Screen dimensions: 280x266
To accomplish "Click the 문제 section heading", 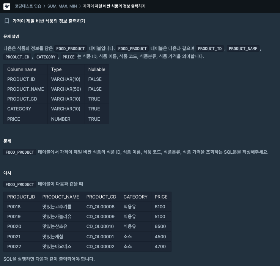I will point(7,141).
